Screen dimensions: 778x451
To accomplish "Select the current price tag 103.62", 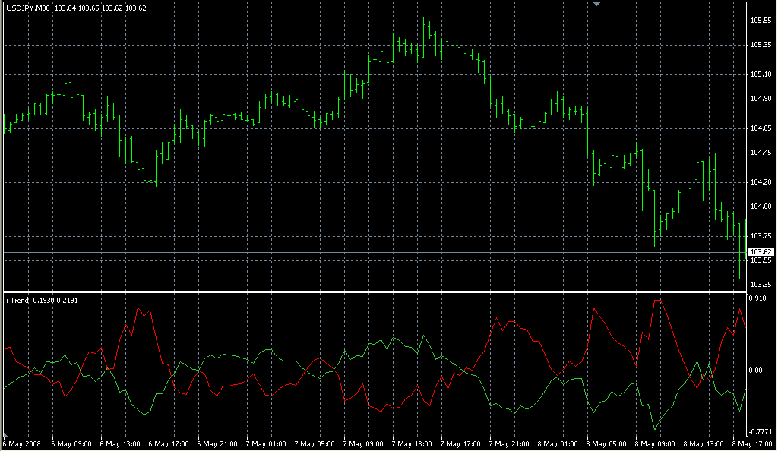I will click(x=761, y=251).
